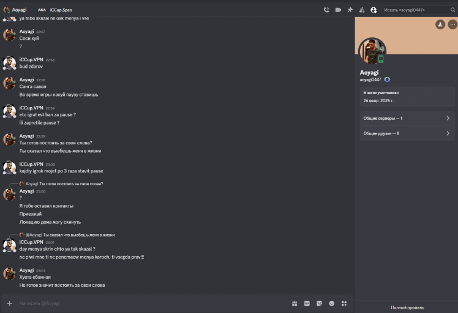Open the emoji picker

coord(331,303)
